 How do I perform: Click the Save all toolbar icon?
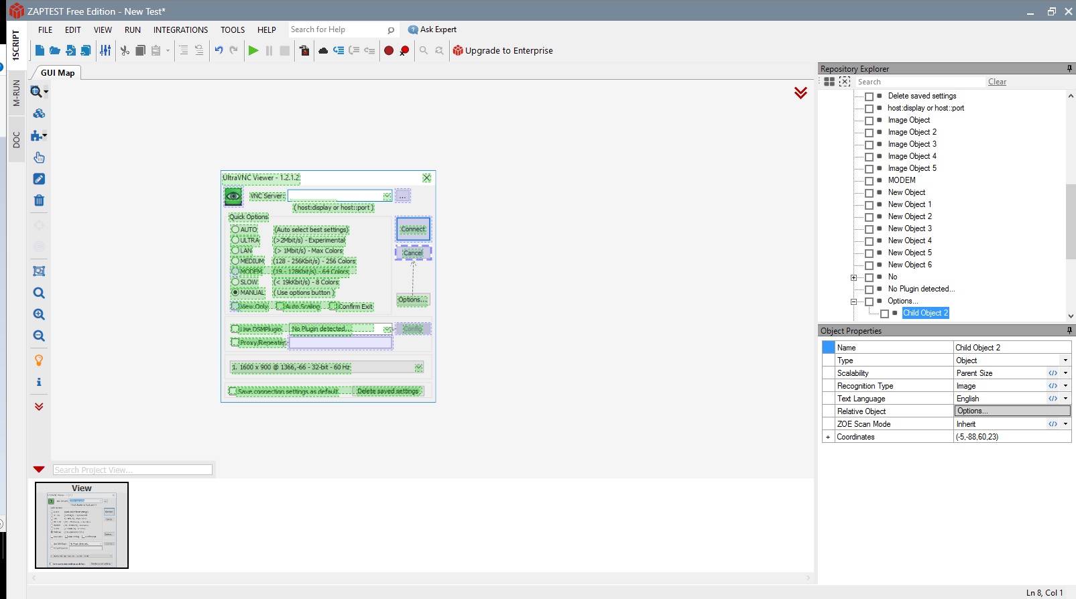tap(86, 50)
